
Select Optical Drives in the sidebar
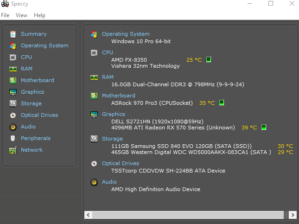tap(39, 115)
